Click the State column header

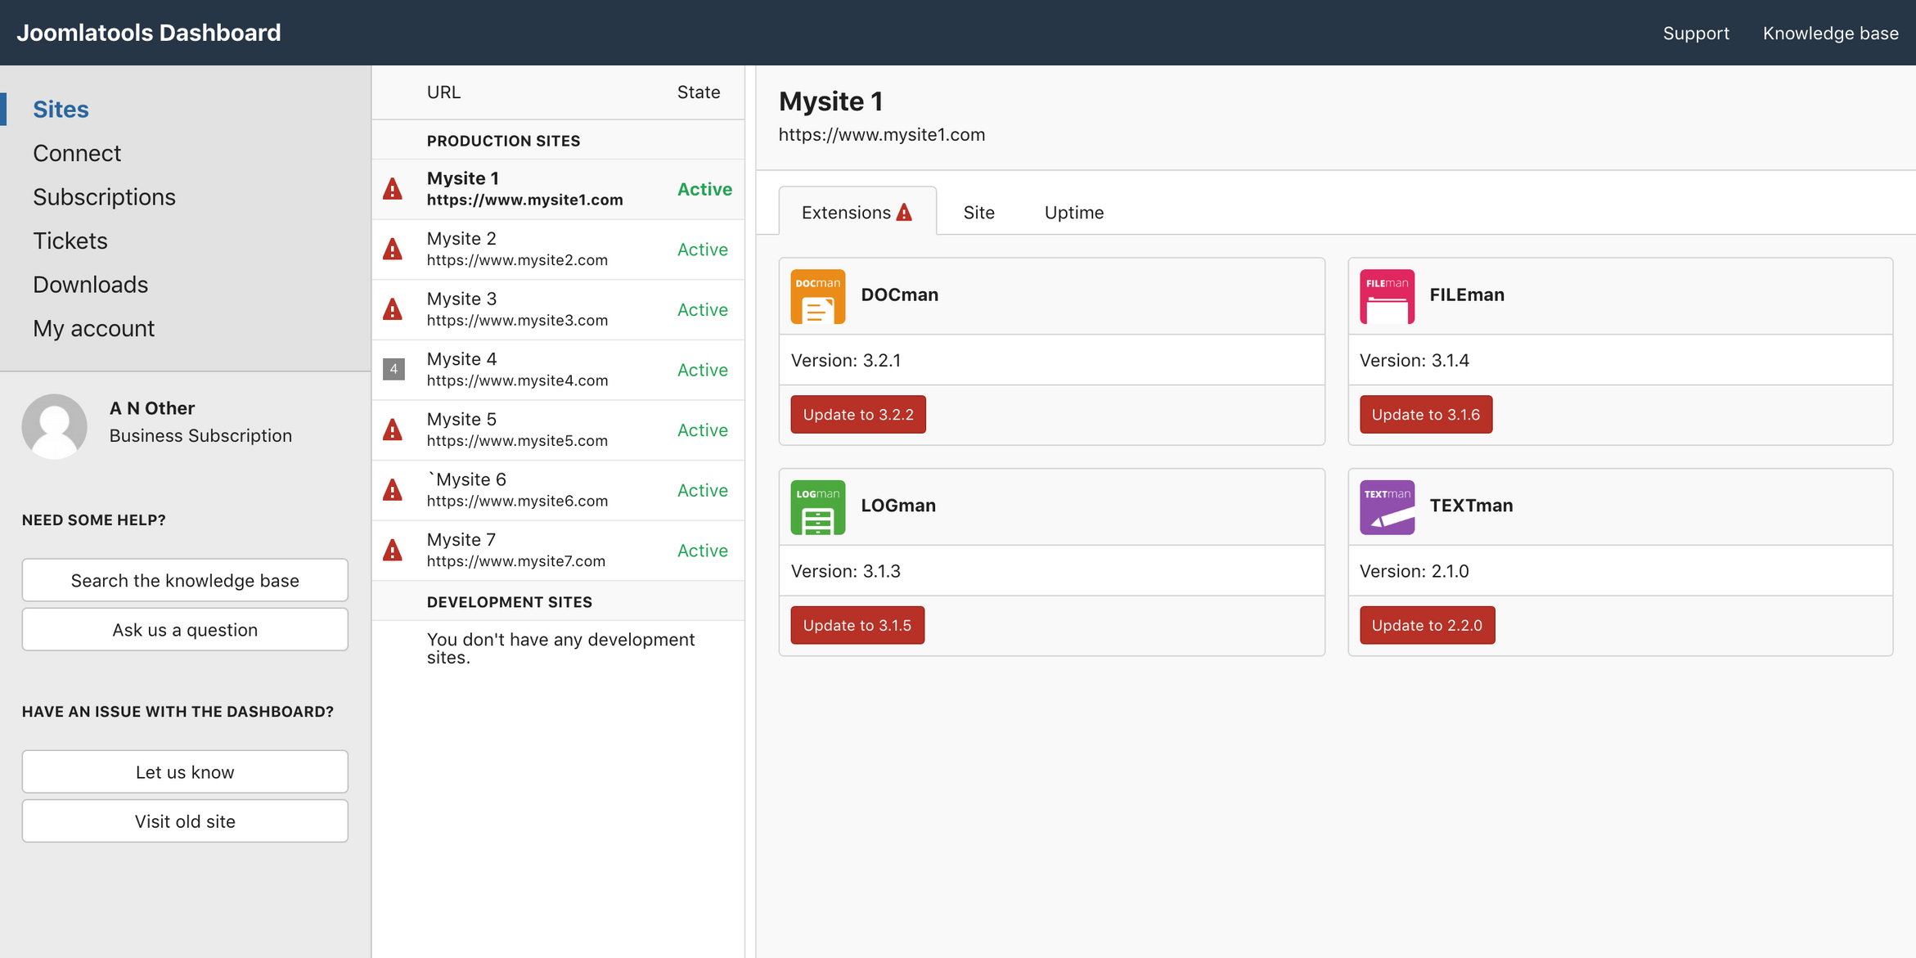698,92
